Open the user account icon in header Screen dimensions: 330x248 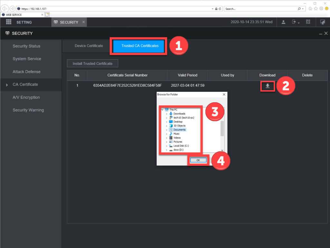point(283,22)
